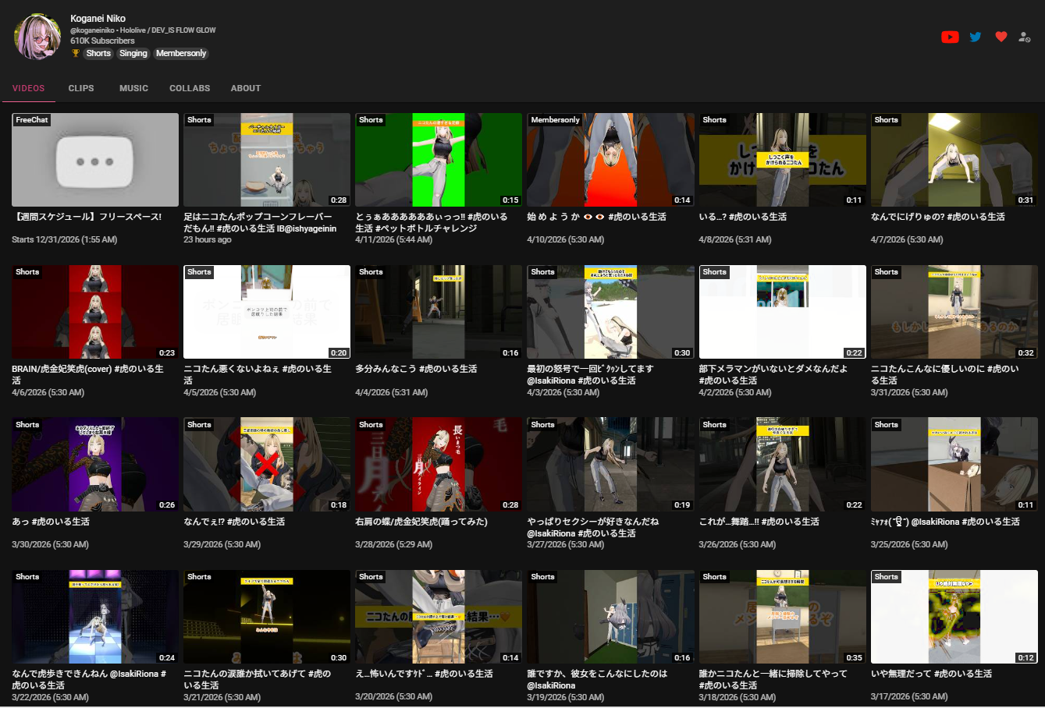This screenshot has width=1045, height=708.
Task: Open the thumbnail with the 0:15 duration
Action: (x=439, y=160)
